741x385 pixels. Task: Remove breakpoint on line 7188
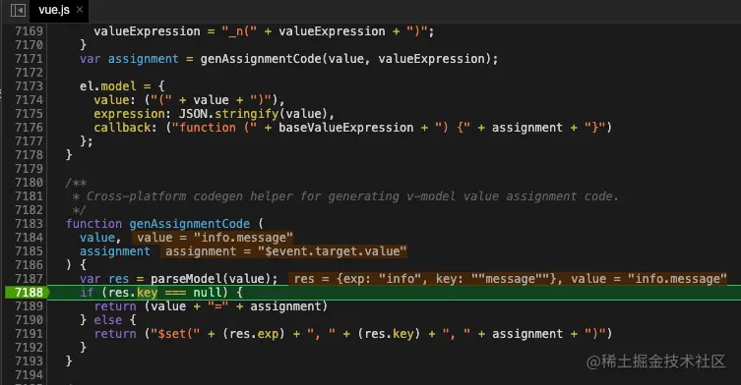coord(29,293)
